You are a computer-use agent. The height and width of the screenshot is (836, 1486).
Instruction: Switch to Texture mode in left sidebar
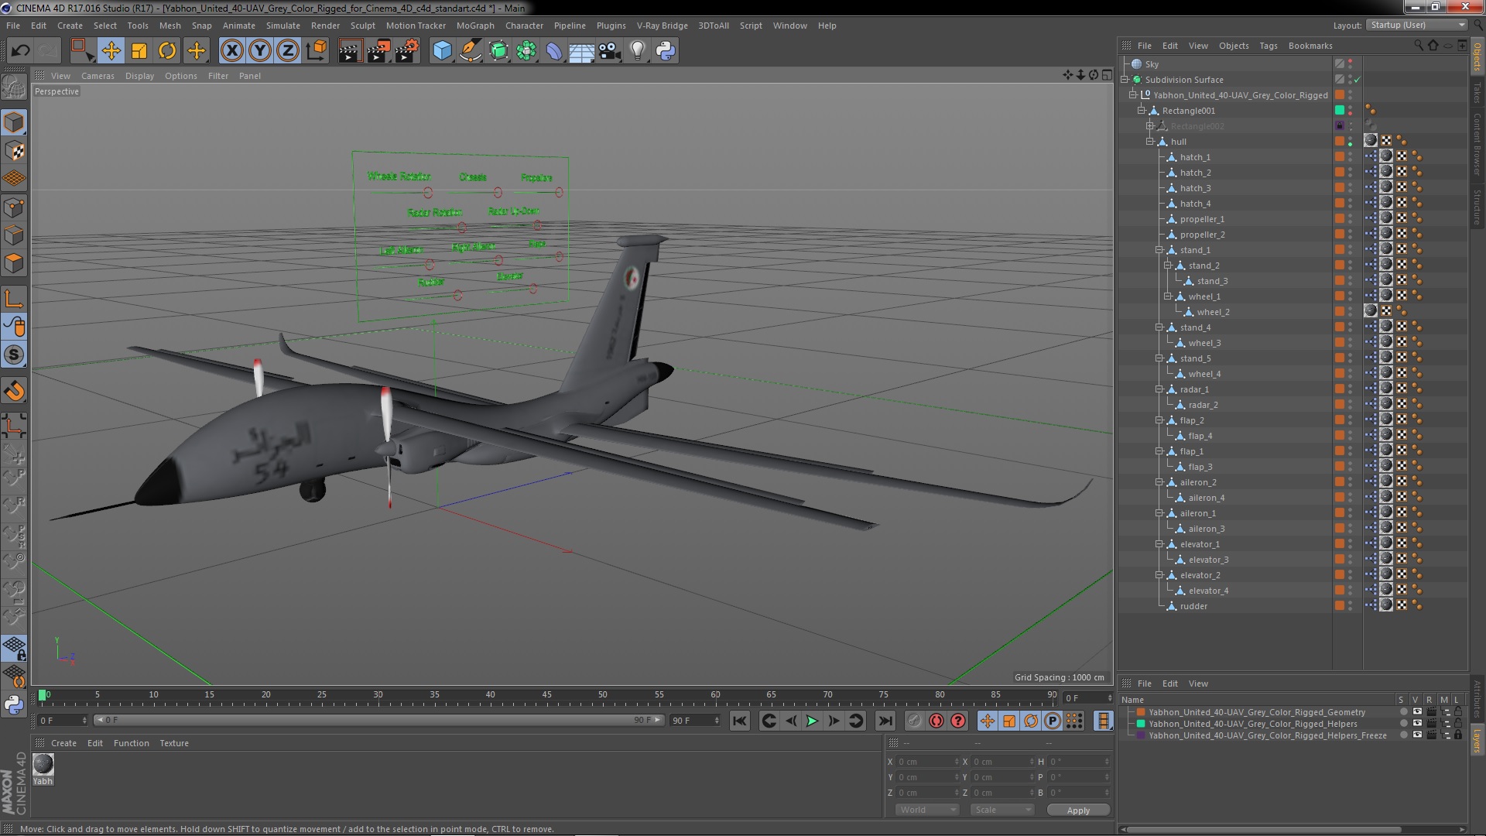click(14, 151)
